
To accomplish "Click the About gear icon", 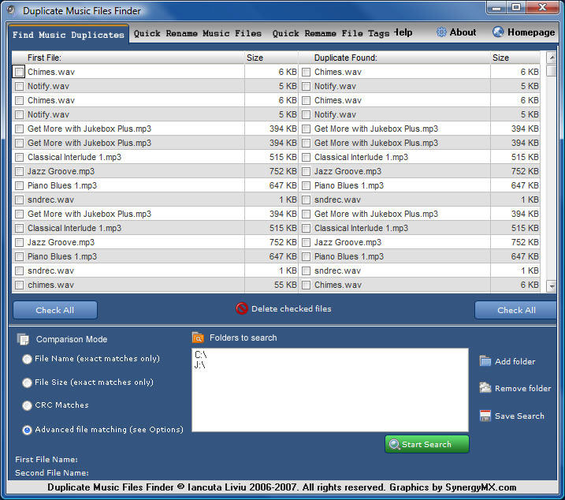I will tap(441, 32).
